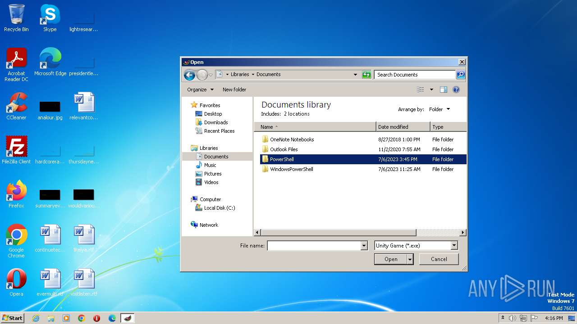Expand the Open button split arrow
The height and width of the screenshot is (324, 577).
point(410,259)
